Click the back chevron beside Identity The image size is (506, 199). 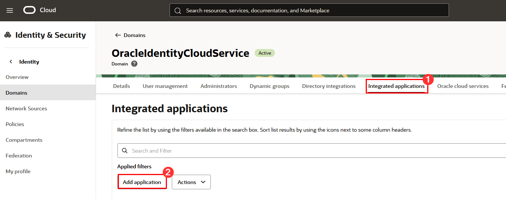(11, 62)
